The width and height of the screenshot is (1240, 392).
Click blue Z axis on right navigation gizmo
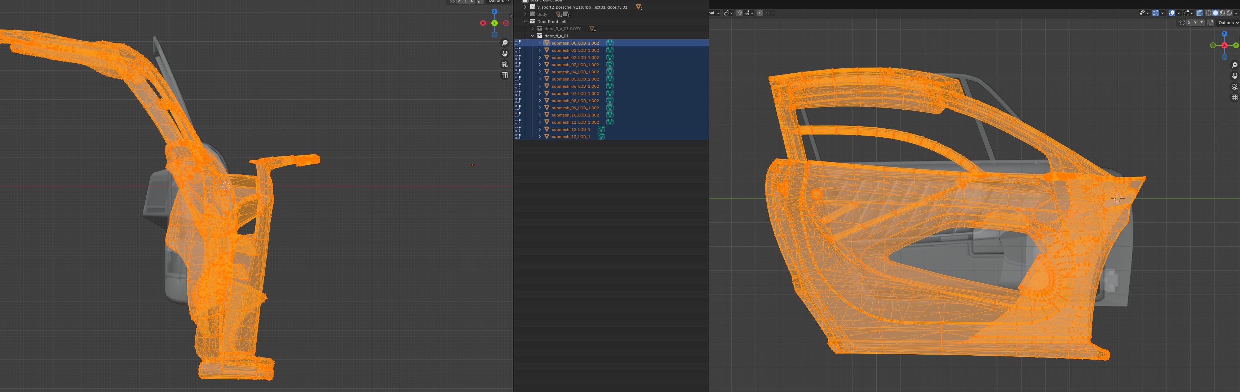point(1224,34)
